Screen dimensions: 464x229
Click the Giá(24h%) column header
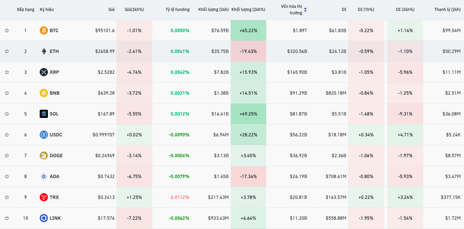tap(134, 10)
